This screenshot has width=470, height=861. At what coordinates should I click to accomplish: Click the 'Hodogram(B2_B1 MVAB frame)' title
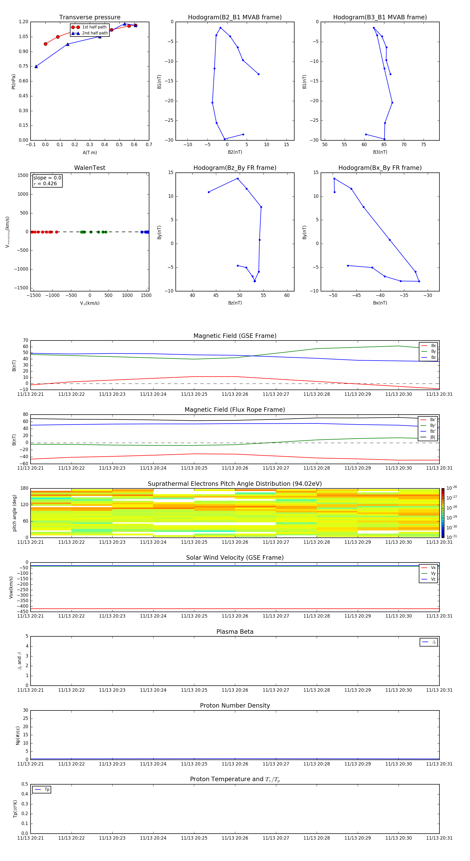click(x=235, y=17)
